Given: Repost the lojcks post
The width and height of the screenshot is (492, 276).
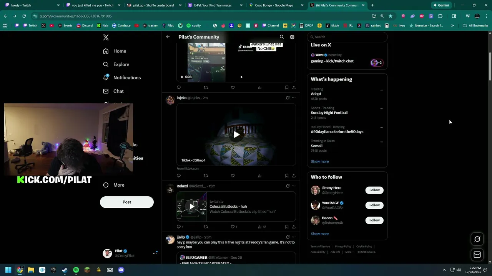Looking at the screenshot, I should pos(206,176).
